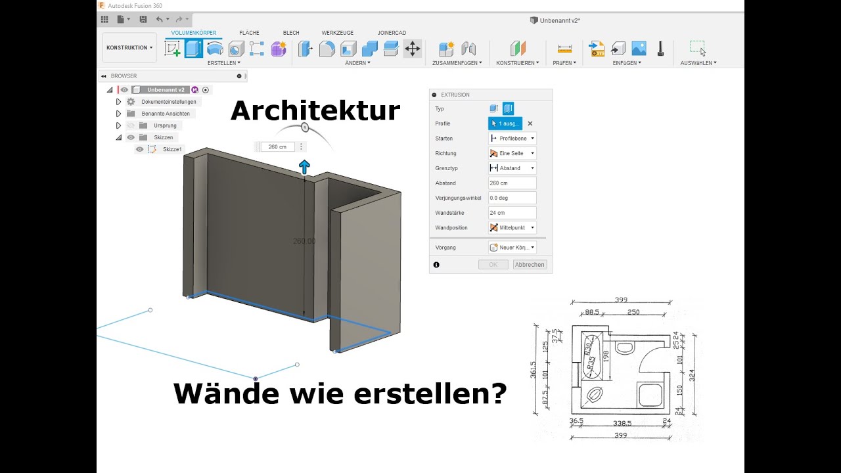Viewport: 841px width, 473px height.
Task: Select the Insert Canvas image tool
Action: 639,49
